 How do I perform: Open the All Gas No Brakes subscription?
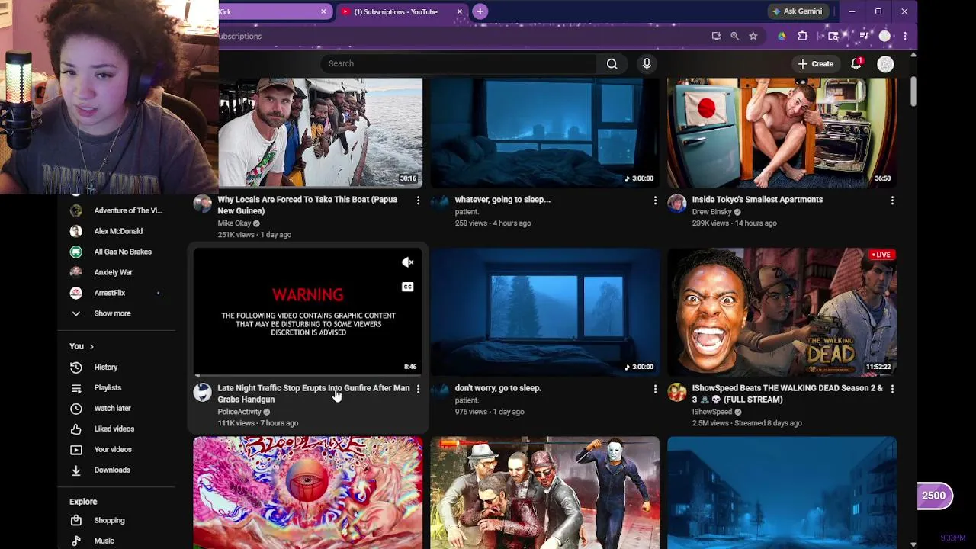tap(123, 252)
